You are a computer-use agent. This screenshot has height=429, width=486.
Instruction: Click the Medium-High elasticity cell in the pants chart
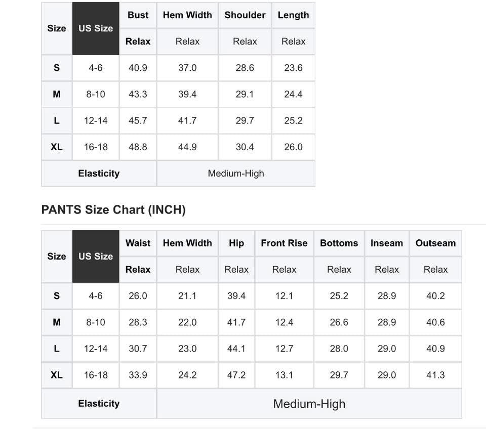309,404
